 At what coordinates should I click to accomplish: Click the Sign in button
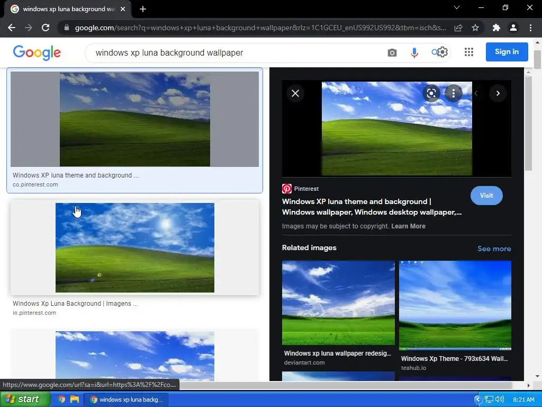tap(507, 52)
